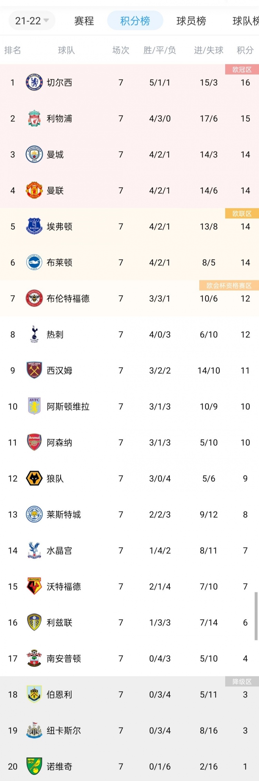Open the partially visible 球队榜 tab
This screenshot has height=781, width=259.
246,21
